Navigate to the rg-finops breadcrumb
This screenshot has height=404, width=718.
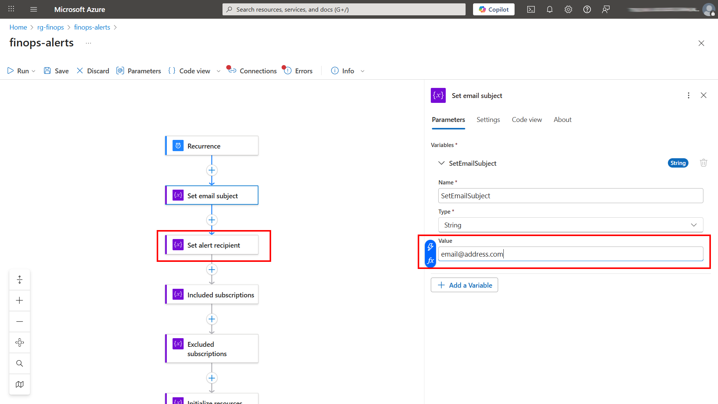point(50,27)
